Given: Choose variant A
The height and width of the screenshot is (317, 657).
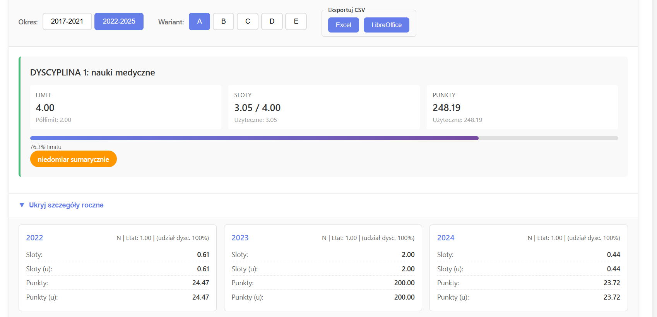Looking at the screenshot, I should tap(199, 21).
